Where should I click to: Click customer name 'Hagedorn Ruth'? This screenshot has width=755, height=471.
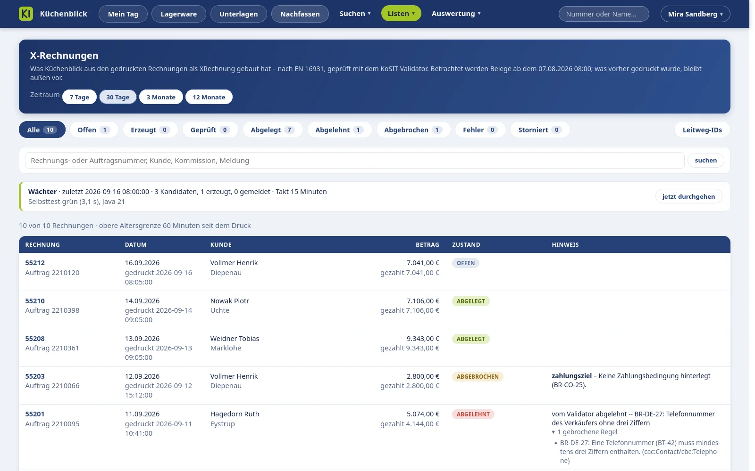tap(235, 414)
